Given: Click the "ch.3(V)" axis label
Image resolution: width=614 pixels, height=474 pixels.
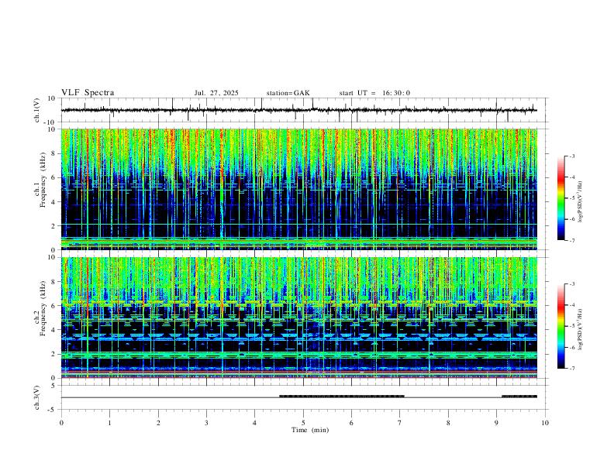Looking at the screenshot, I should click(x=37, y=397).
